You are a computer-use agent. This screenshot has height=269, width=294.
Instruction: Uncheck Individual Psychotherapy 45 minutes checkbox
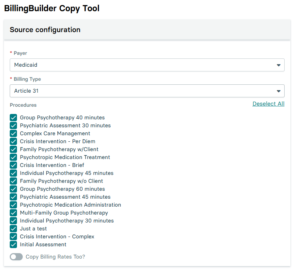coord(13,173)
